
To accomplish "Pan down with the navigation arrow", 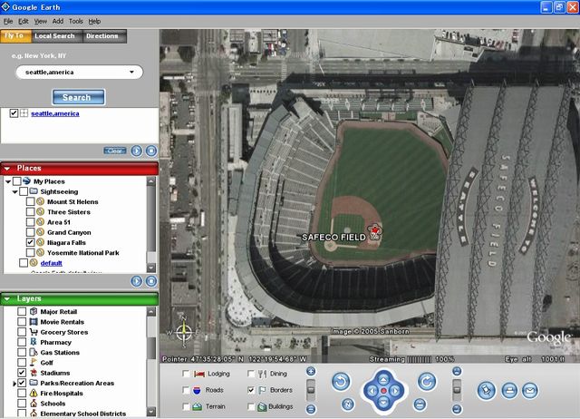I will [x=383, y=403].
